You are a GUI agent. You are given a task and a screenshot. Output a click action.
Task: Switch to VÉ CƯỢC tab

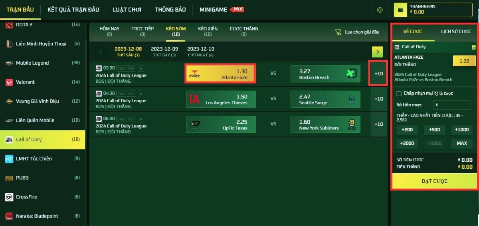tap(413, 32)
